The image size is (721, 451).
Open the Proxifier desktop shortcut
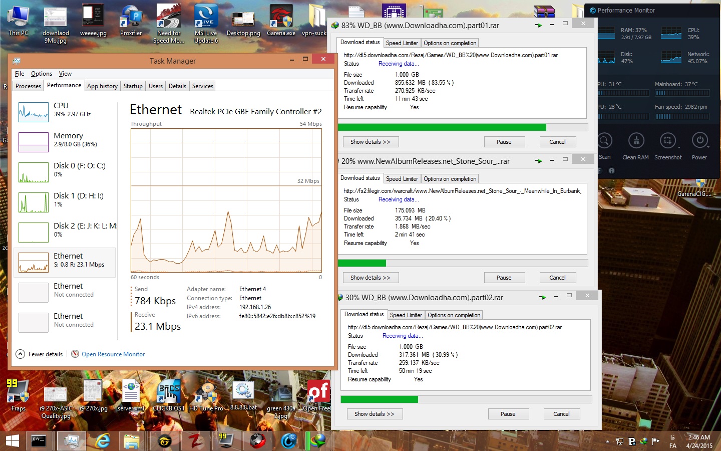coord(131,21)
